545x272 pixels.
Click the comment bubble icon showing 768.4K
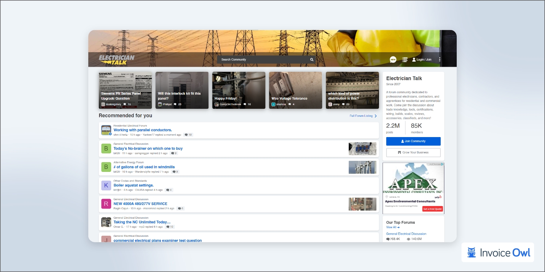[x=388, y=239]
